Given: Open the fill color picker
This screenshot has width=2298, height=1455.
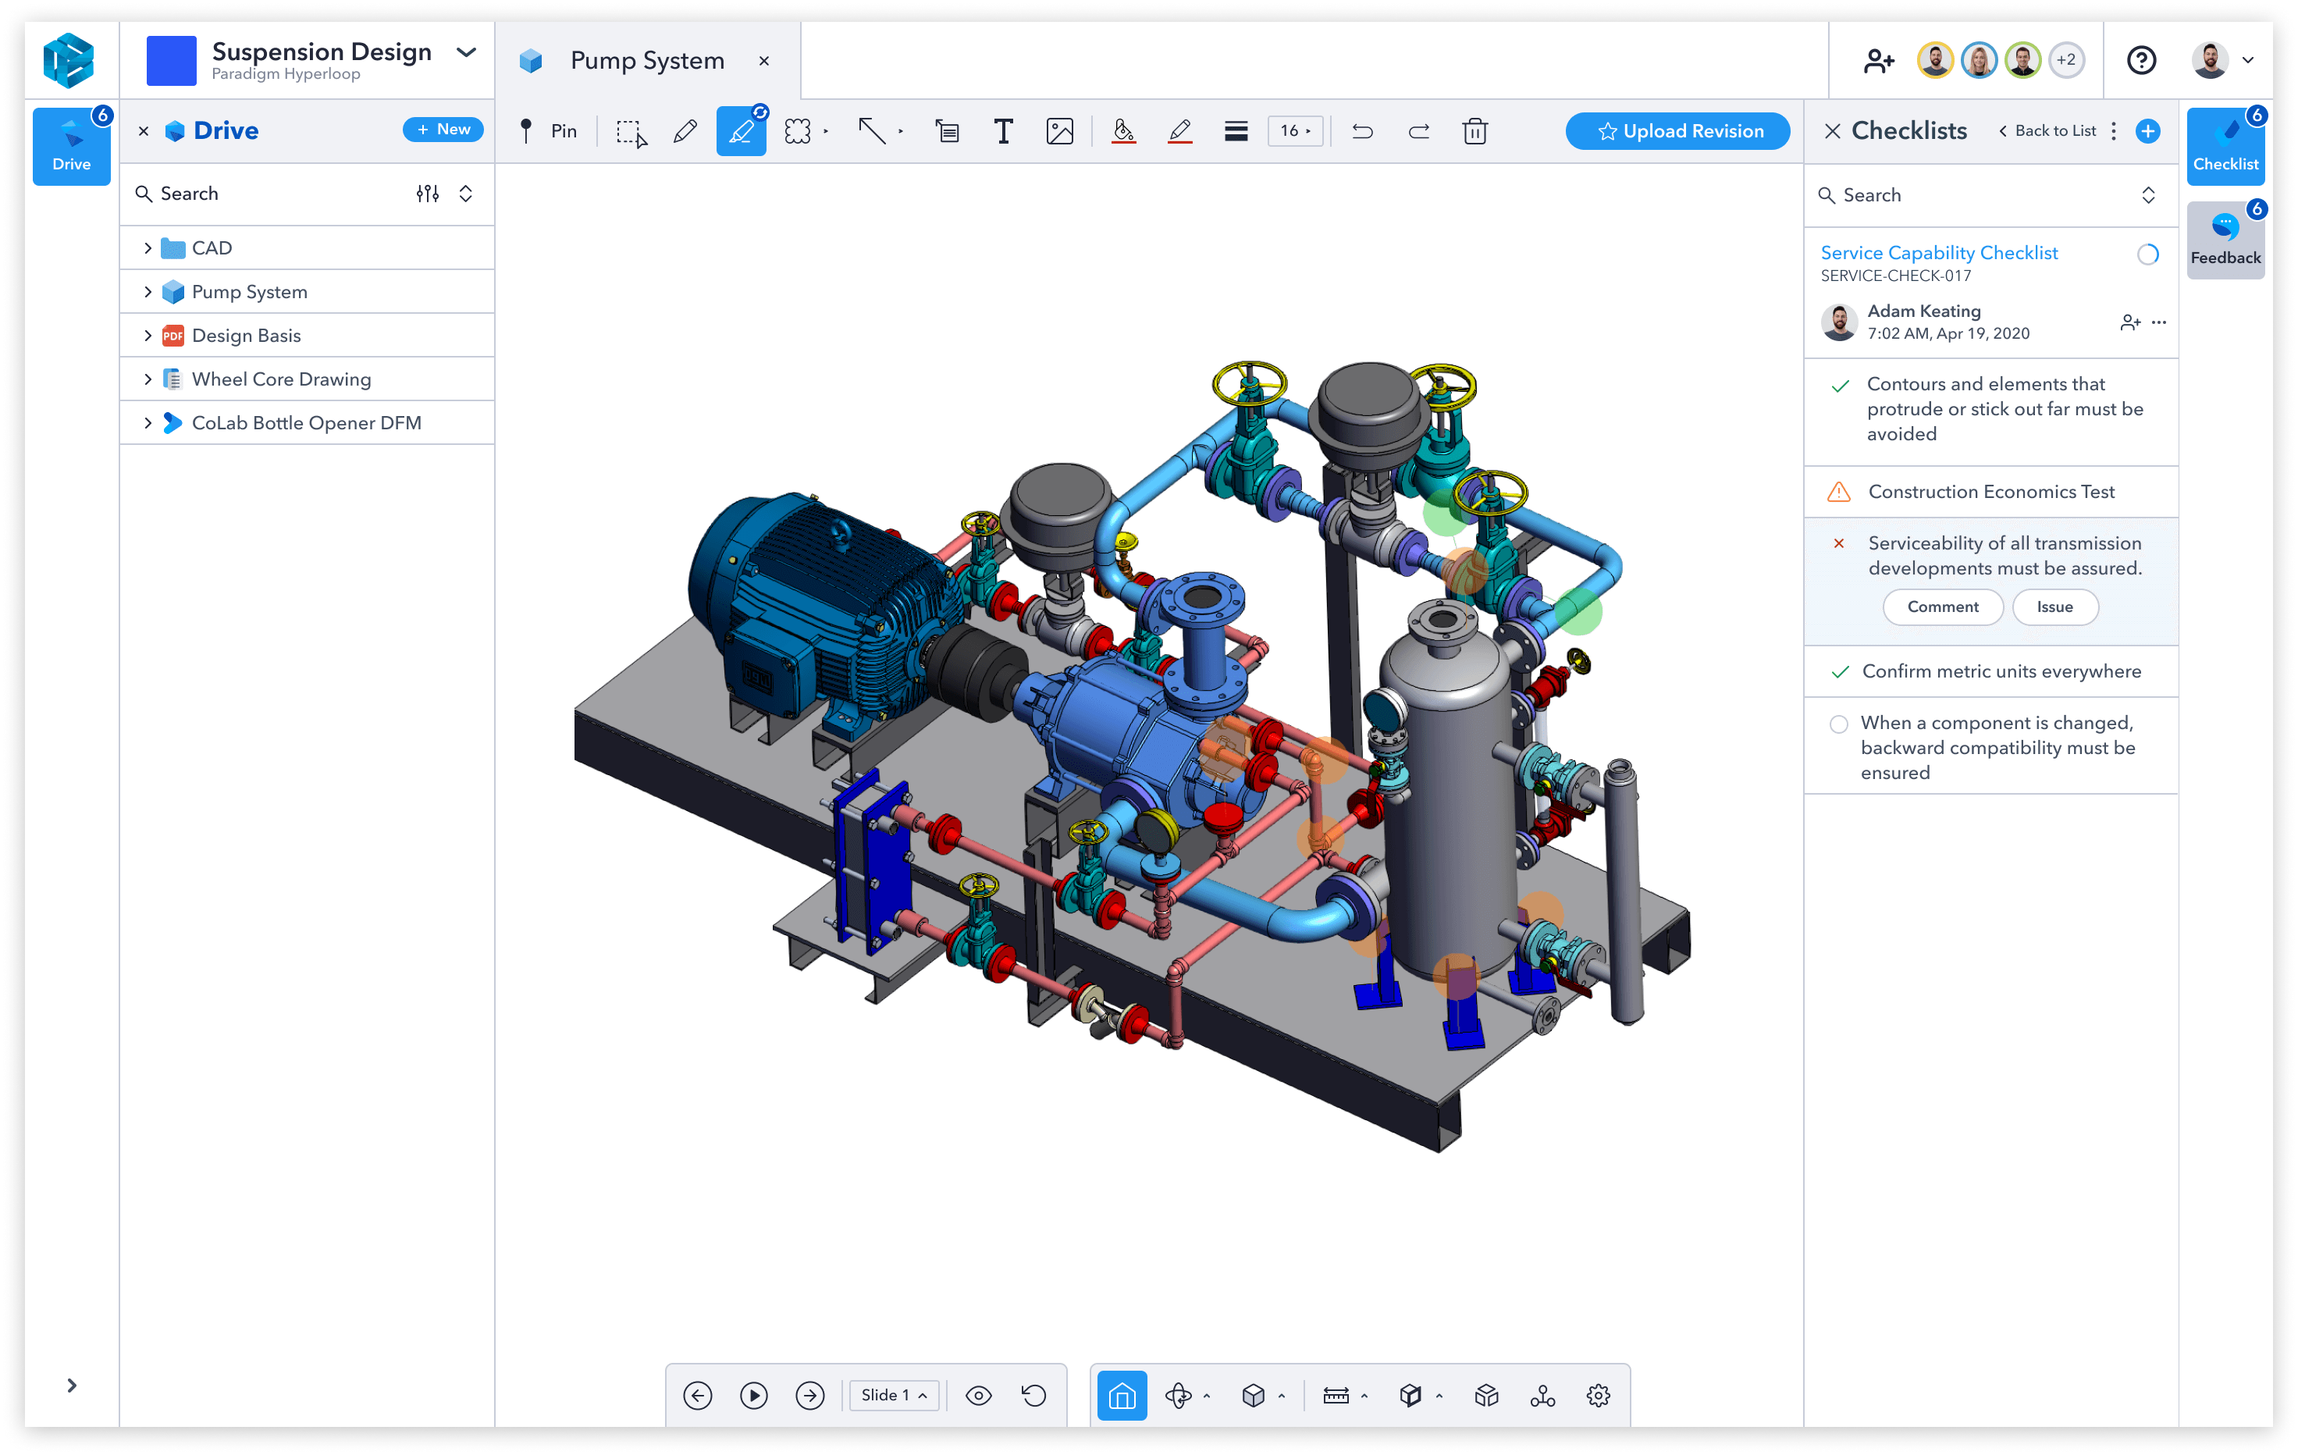Looking at the screenshot, I should (1123, 130).
